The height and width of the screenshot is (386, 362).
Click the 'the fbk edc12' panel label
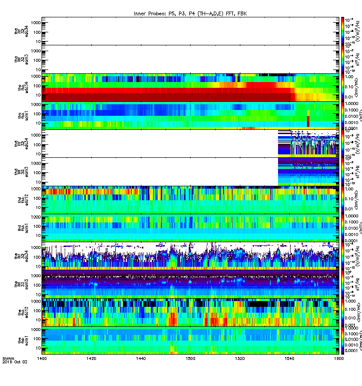click(x=23, y=312)
